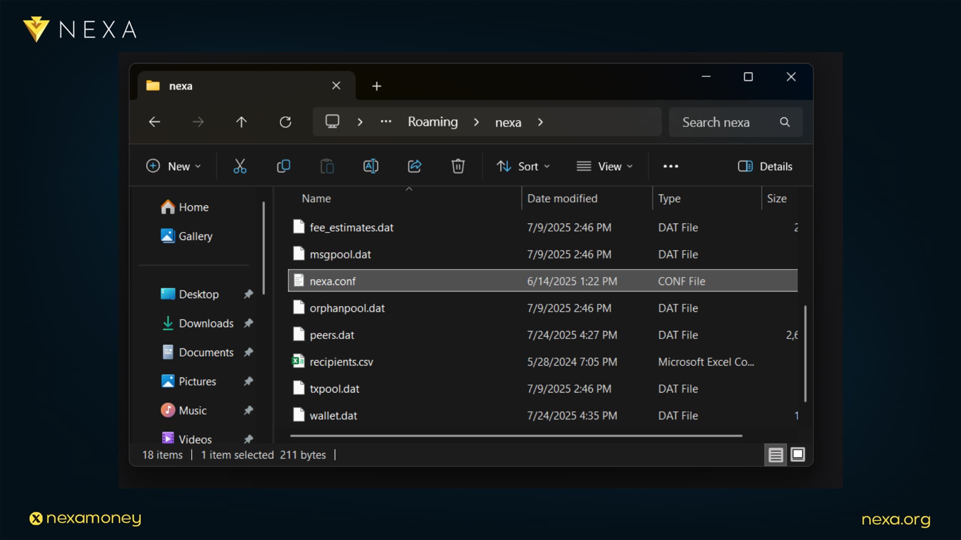This screenshot has width=961, height=540.
Task: Click the Rename icon
Action: 371,166
